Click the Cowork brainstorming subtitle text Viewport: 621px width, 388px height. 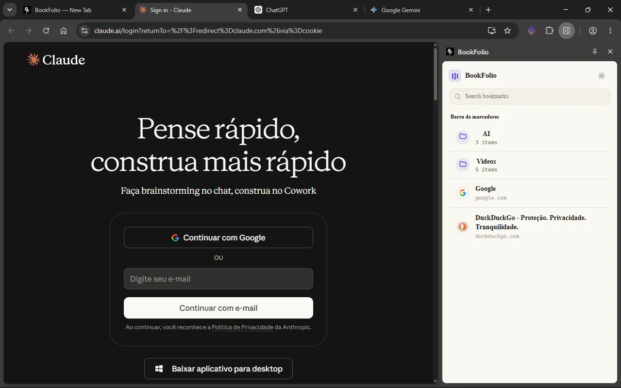coord(218,191)
